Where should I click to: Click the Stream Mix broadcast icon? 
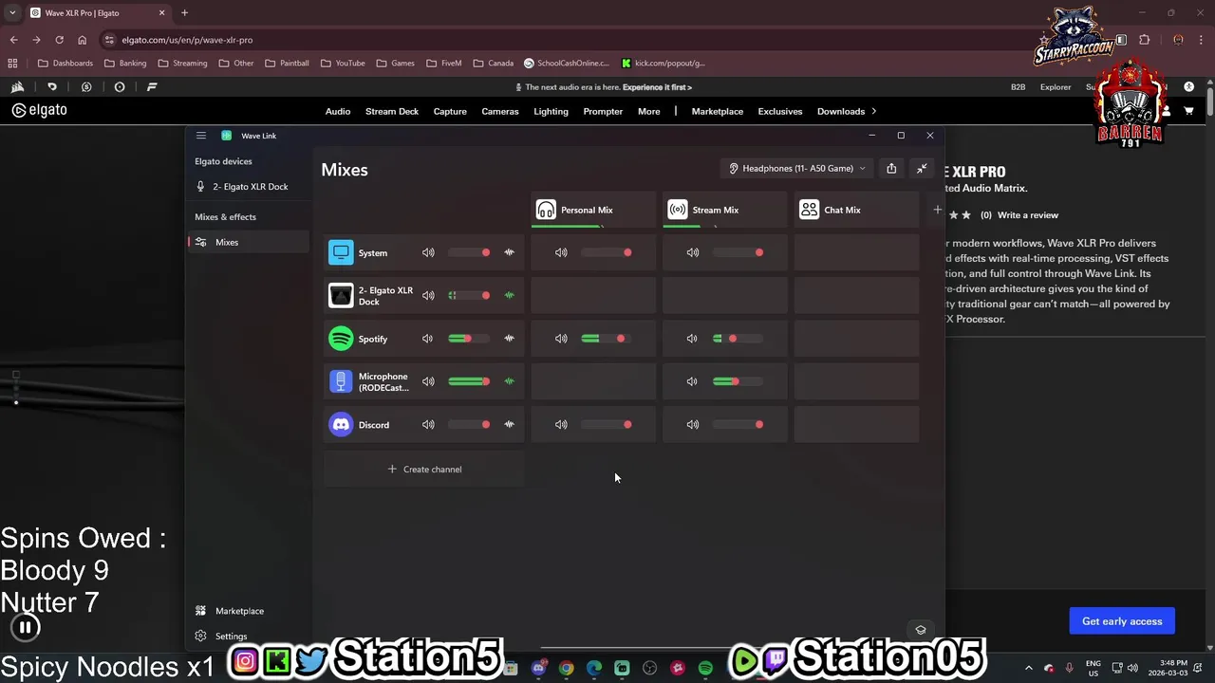click(x=678, y=210)
